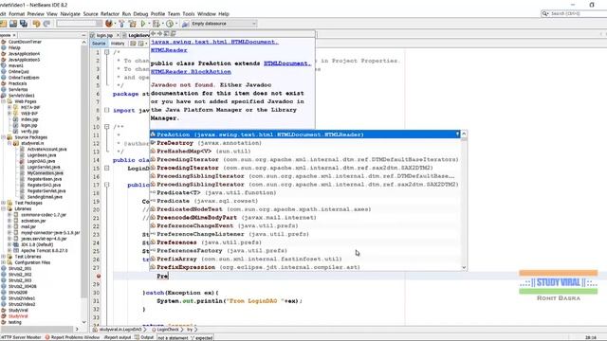Click the Search (Ctrl+I) input field
607x341 pixels.
click(574, 13)
